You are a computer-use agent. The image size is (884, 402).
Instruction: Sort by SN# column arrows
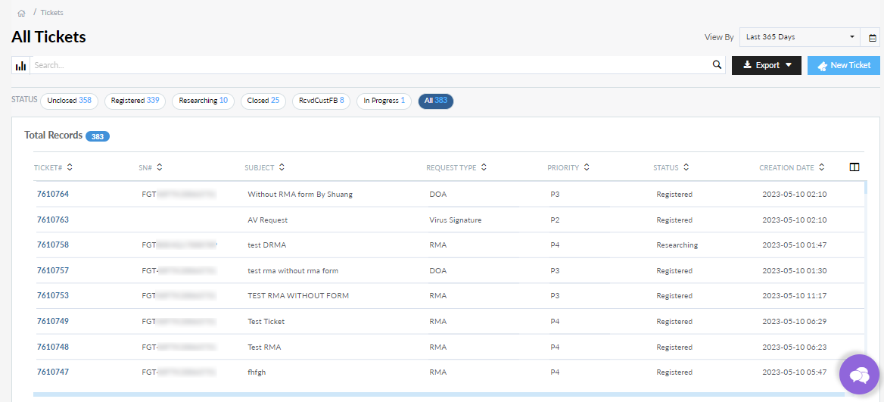(x=160, y=167)
